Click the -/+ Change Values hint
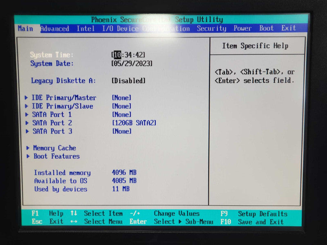327x245 pixels. pyautogui.click(x=165, y=214)
